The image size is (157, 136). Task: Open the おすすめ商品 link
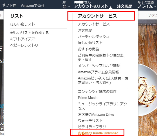tap(88, 49)
